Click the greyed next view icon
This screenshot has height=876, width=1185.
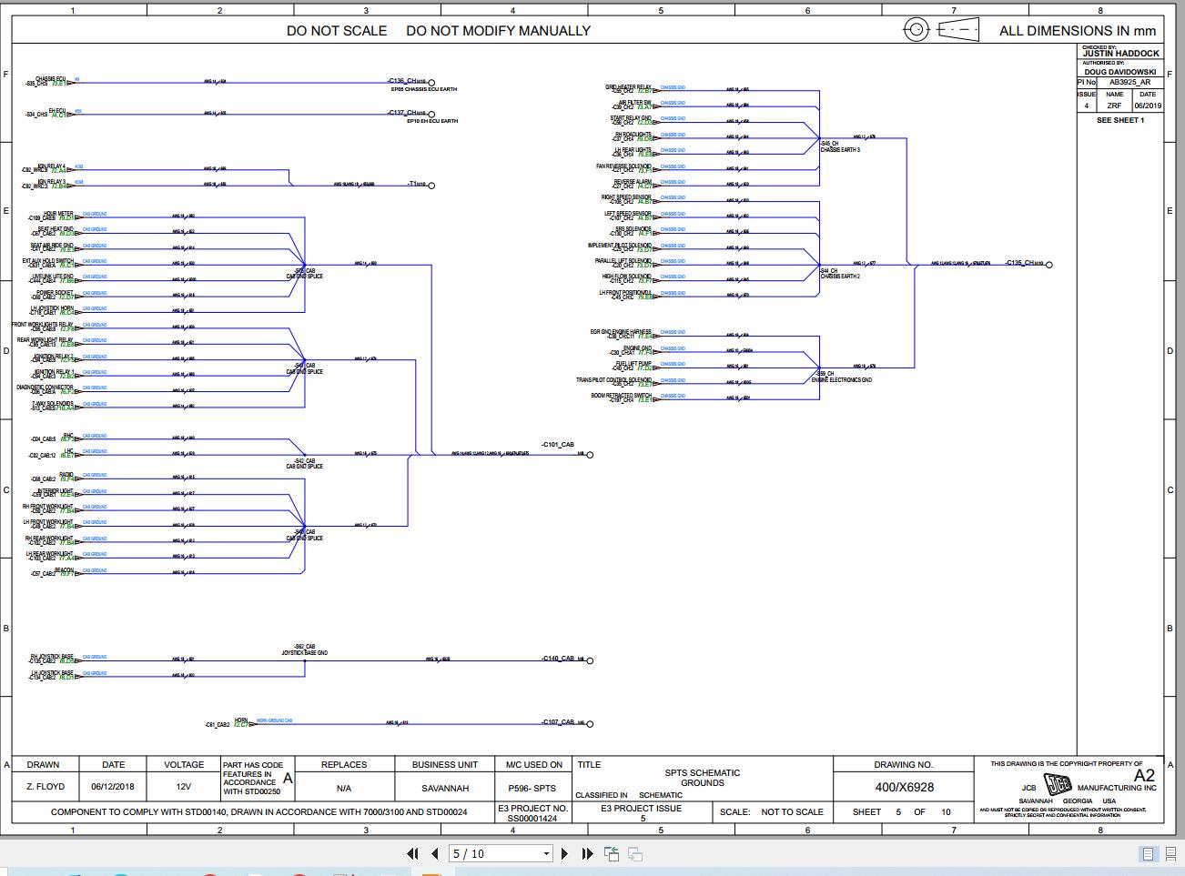[x=635, y=853]
